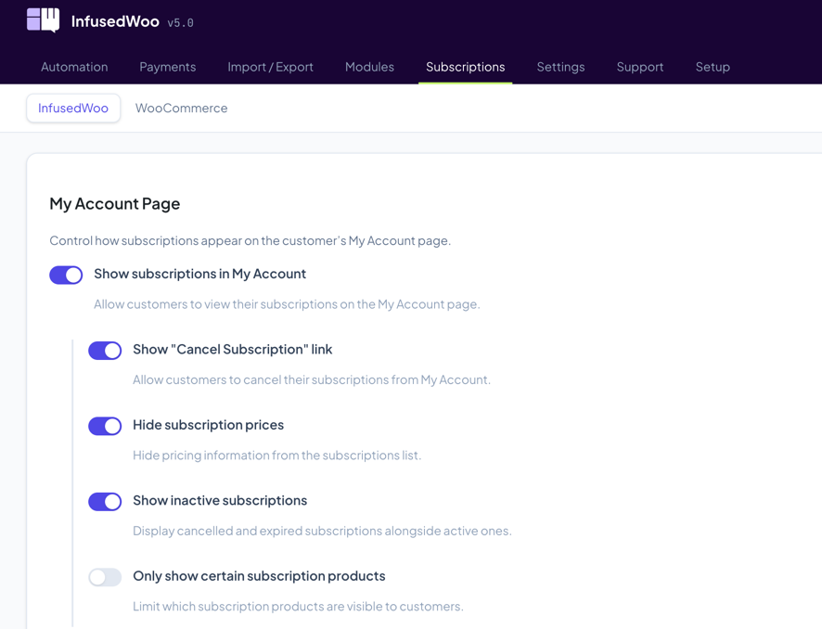822x629 pixels.
Task: Click the "Show inactive subscriptions" label text
Action: pyautogui.click(x=220, y=500)
